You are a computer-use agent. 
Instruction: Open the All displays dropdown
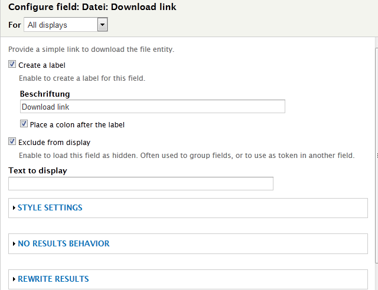pos(65,25)
